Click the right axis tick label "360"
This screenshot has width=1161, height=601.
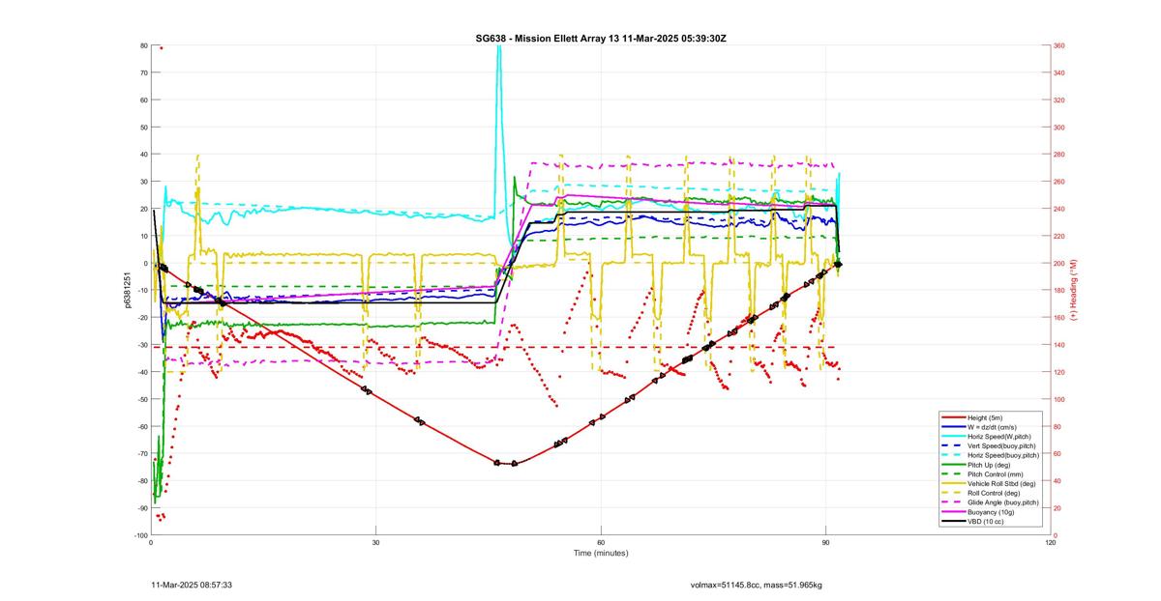[1059, 45]
